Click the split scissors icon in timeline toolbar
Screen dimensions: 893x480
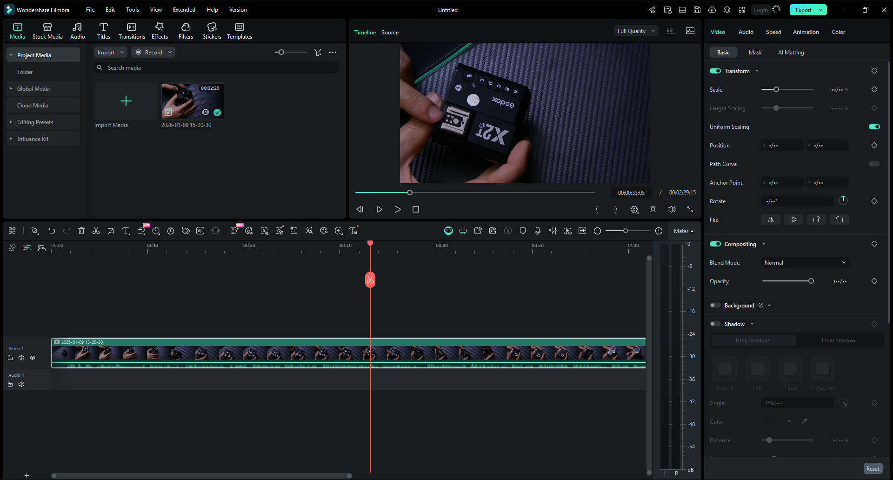[x=96, y=231]
